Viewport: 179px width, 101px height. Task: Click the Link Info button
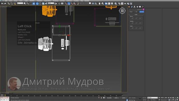[142, 12]
